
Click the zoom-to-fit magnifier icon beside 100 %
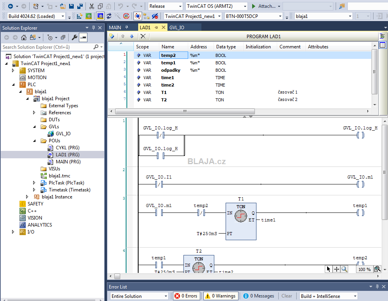[377, 269]
